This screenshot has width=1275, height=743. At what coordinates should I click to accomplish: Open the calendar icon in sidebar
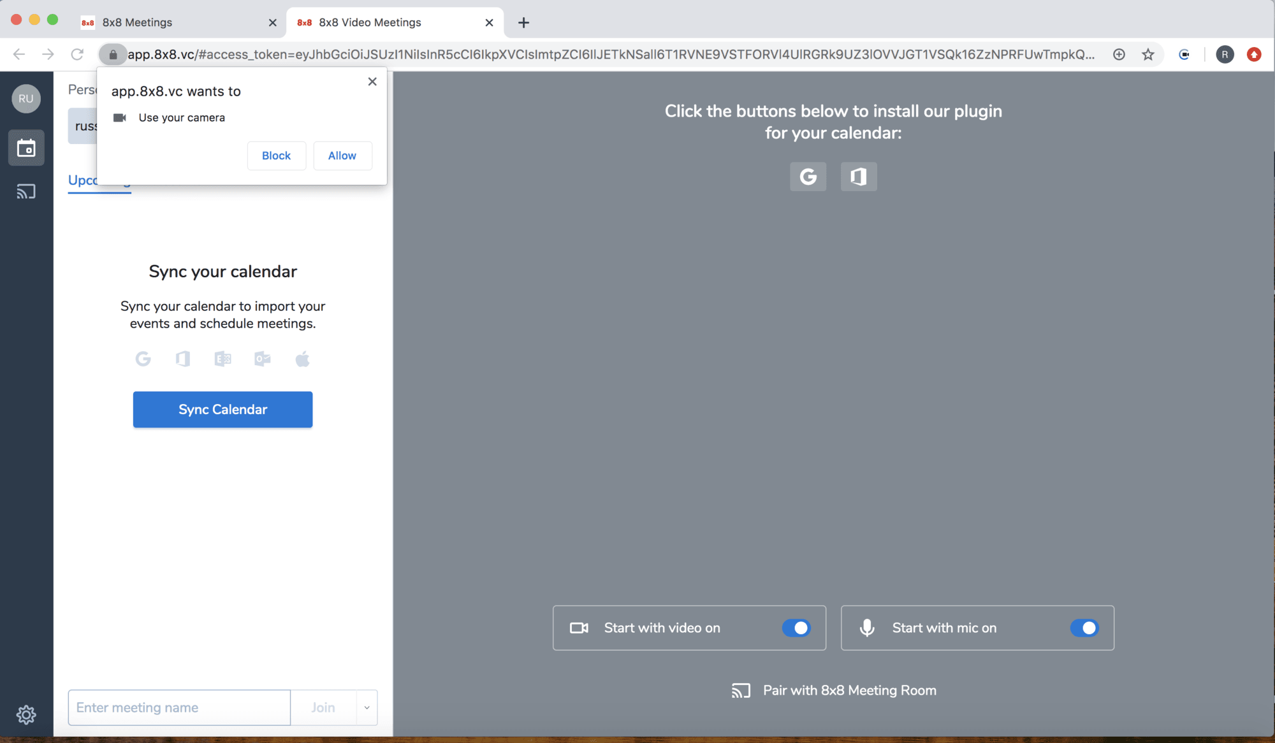click(x=26, y=148)
